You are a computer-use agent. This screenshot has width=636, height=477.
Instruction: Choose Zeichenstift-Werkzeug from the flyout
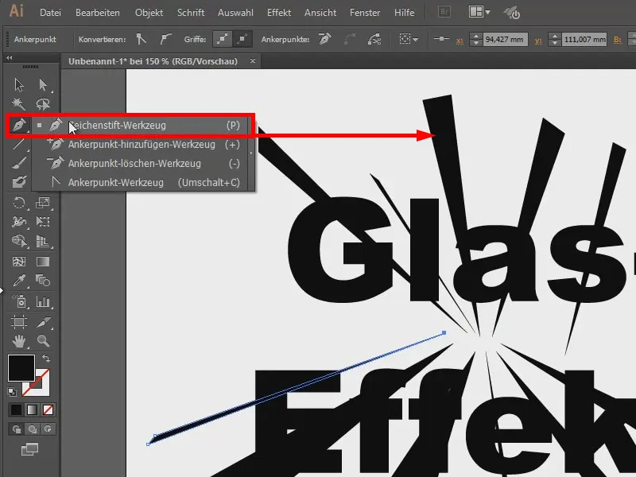[142, 126]
